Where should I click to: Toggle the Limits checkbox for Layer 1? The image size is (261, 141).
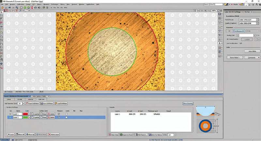[x=67, y=114]
